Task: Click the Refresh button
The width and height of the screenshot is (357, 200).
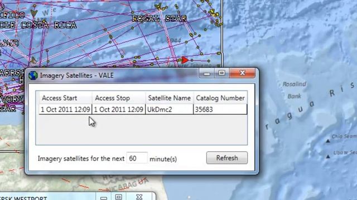Action: [227, 158]
